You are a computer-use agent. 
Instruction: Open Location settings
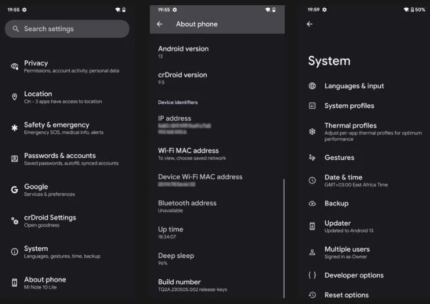coord(67,97)
